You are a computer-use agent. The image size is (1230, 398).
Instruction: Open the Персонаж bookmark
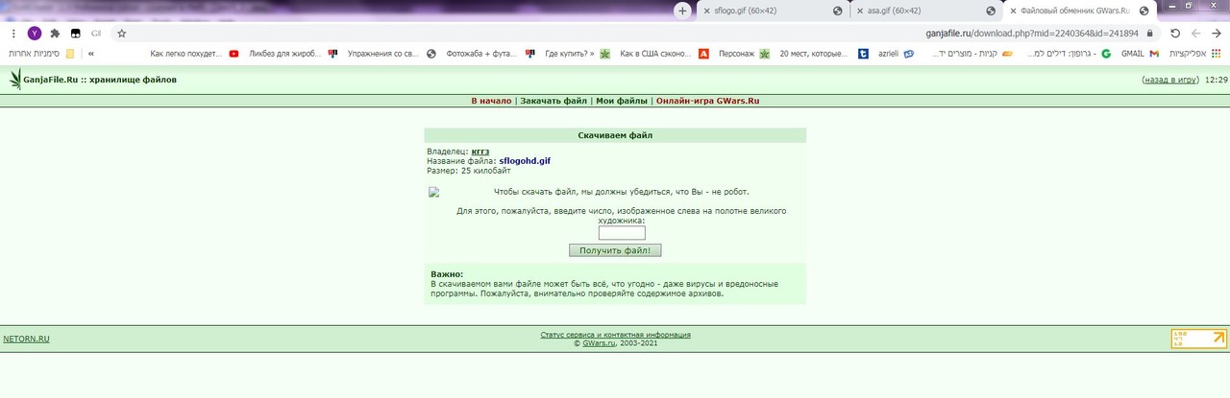[x=746, y=54]
